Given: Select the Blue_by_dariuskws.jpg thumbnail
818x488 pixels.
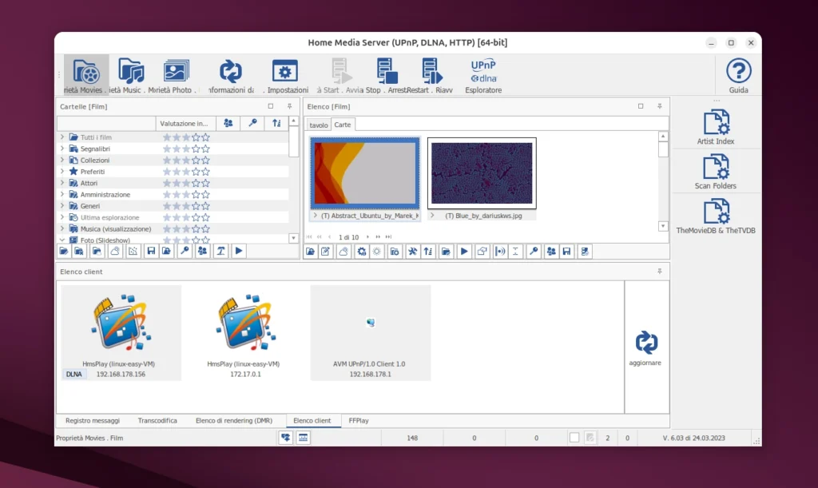Looking at the screenshot, I should pyautogui.click(x=482, y=173).
